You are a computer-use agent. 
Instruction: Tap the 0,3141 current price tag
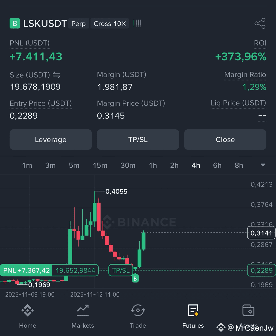pyautogui.click(x=261, y=233)
